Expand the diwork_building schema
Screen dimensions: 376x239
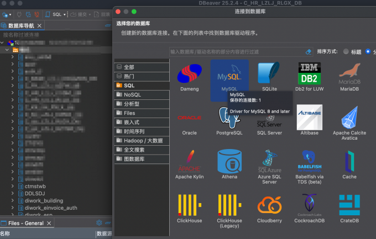[13, 200]
